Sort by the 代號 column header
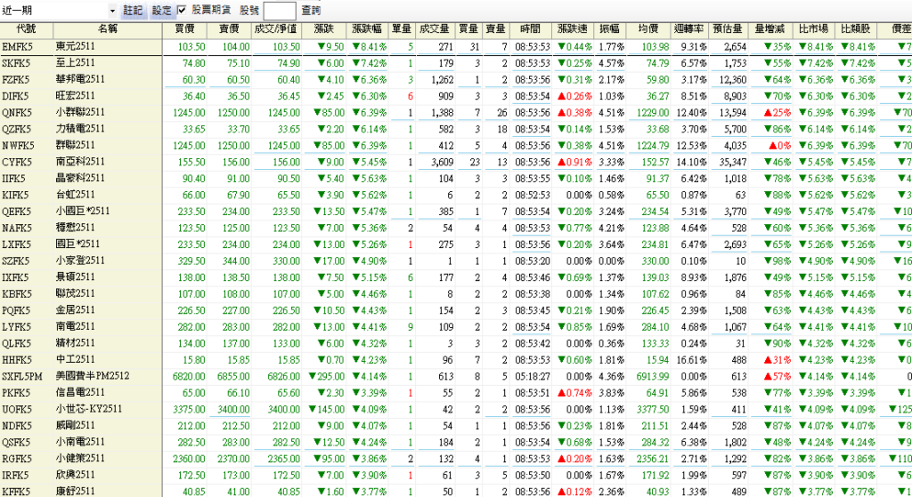This screenshot has width=912, height=497. 26,30
